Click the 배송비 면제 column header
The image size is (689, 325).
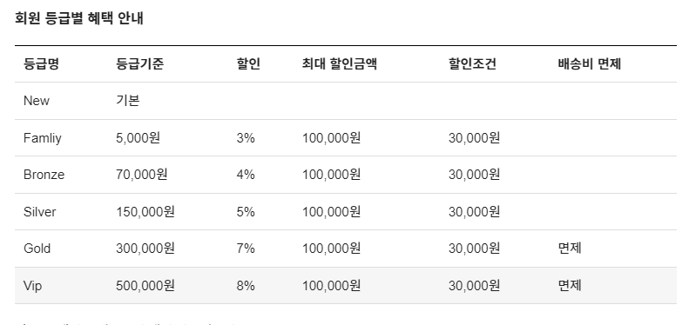click(x=589, y=64)
